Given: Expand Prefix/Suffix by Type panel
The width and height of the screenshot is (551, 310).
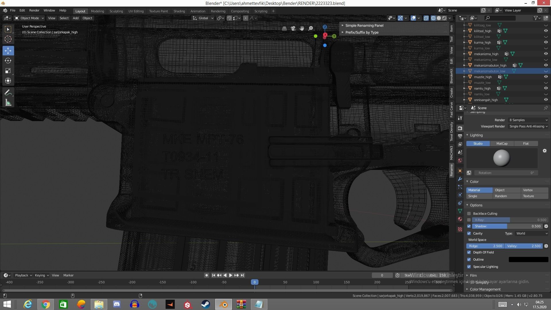Looking at the screenshot, I should coord(362,32).
